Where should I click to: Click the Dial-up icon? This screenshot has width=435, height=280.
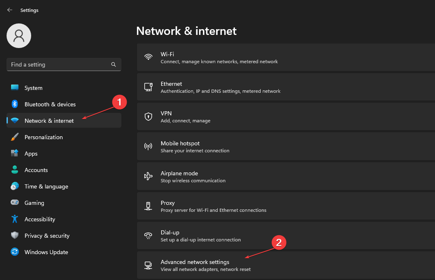click(x=148, y=235)
